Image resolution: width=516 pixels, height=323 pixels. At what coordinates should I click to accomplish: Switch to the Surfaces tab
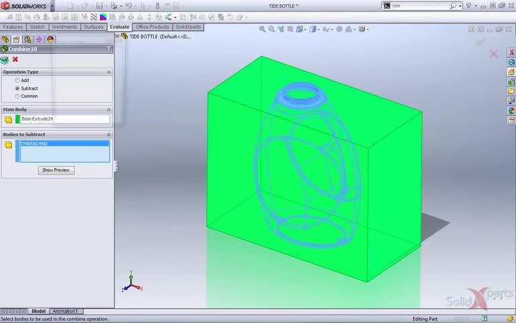[93, 27]
